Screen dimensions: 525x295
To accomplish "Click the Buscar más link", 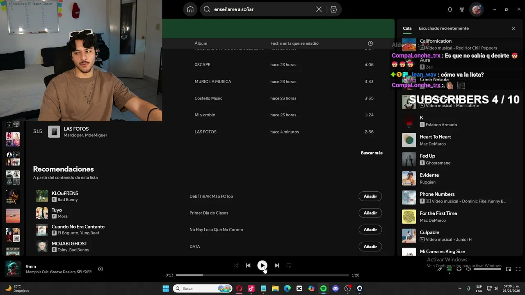I will tap(372, 153).
